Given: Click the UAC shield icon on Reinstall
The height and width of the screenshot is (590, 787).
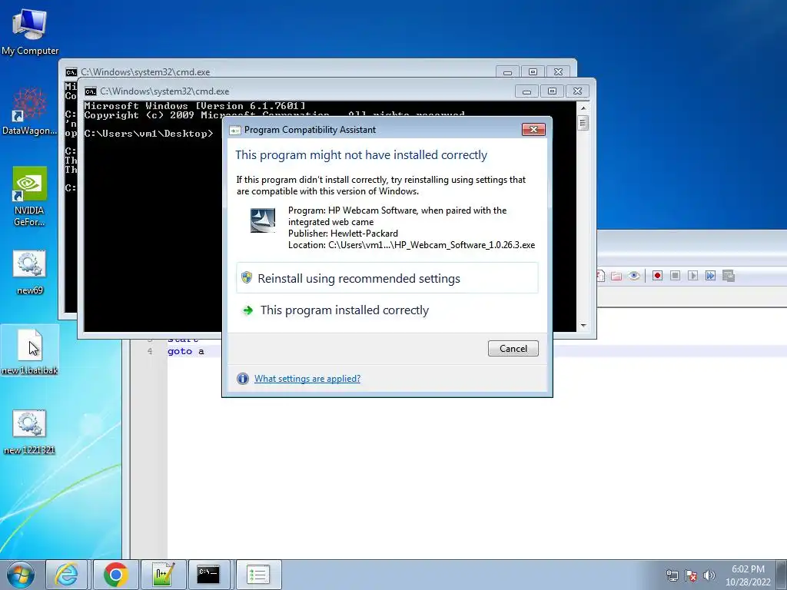Looking at the screenshot, I should pyautogui.click(x=247, y=277).
